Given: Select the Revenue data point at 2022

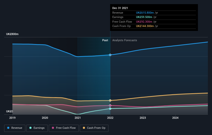Looking at the screenshot, I should click(x=110, y=55).
